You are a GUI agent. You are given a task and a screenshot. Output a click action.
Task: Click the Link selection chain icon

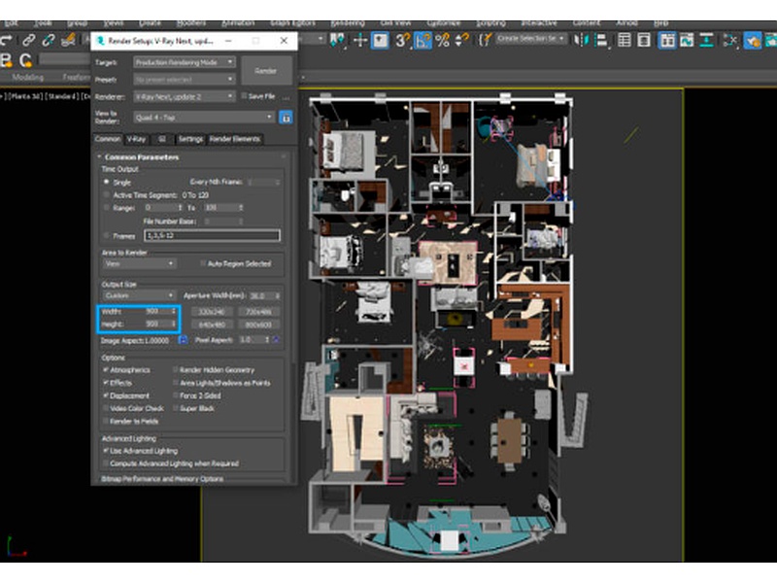coord(29,40)
